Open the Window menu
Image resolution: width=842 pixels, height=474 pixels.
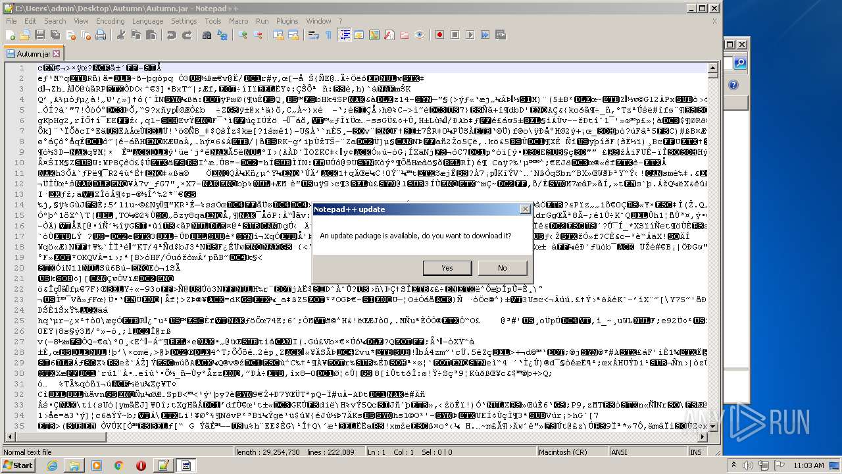[318, 21]
